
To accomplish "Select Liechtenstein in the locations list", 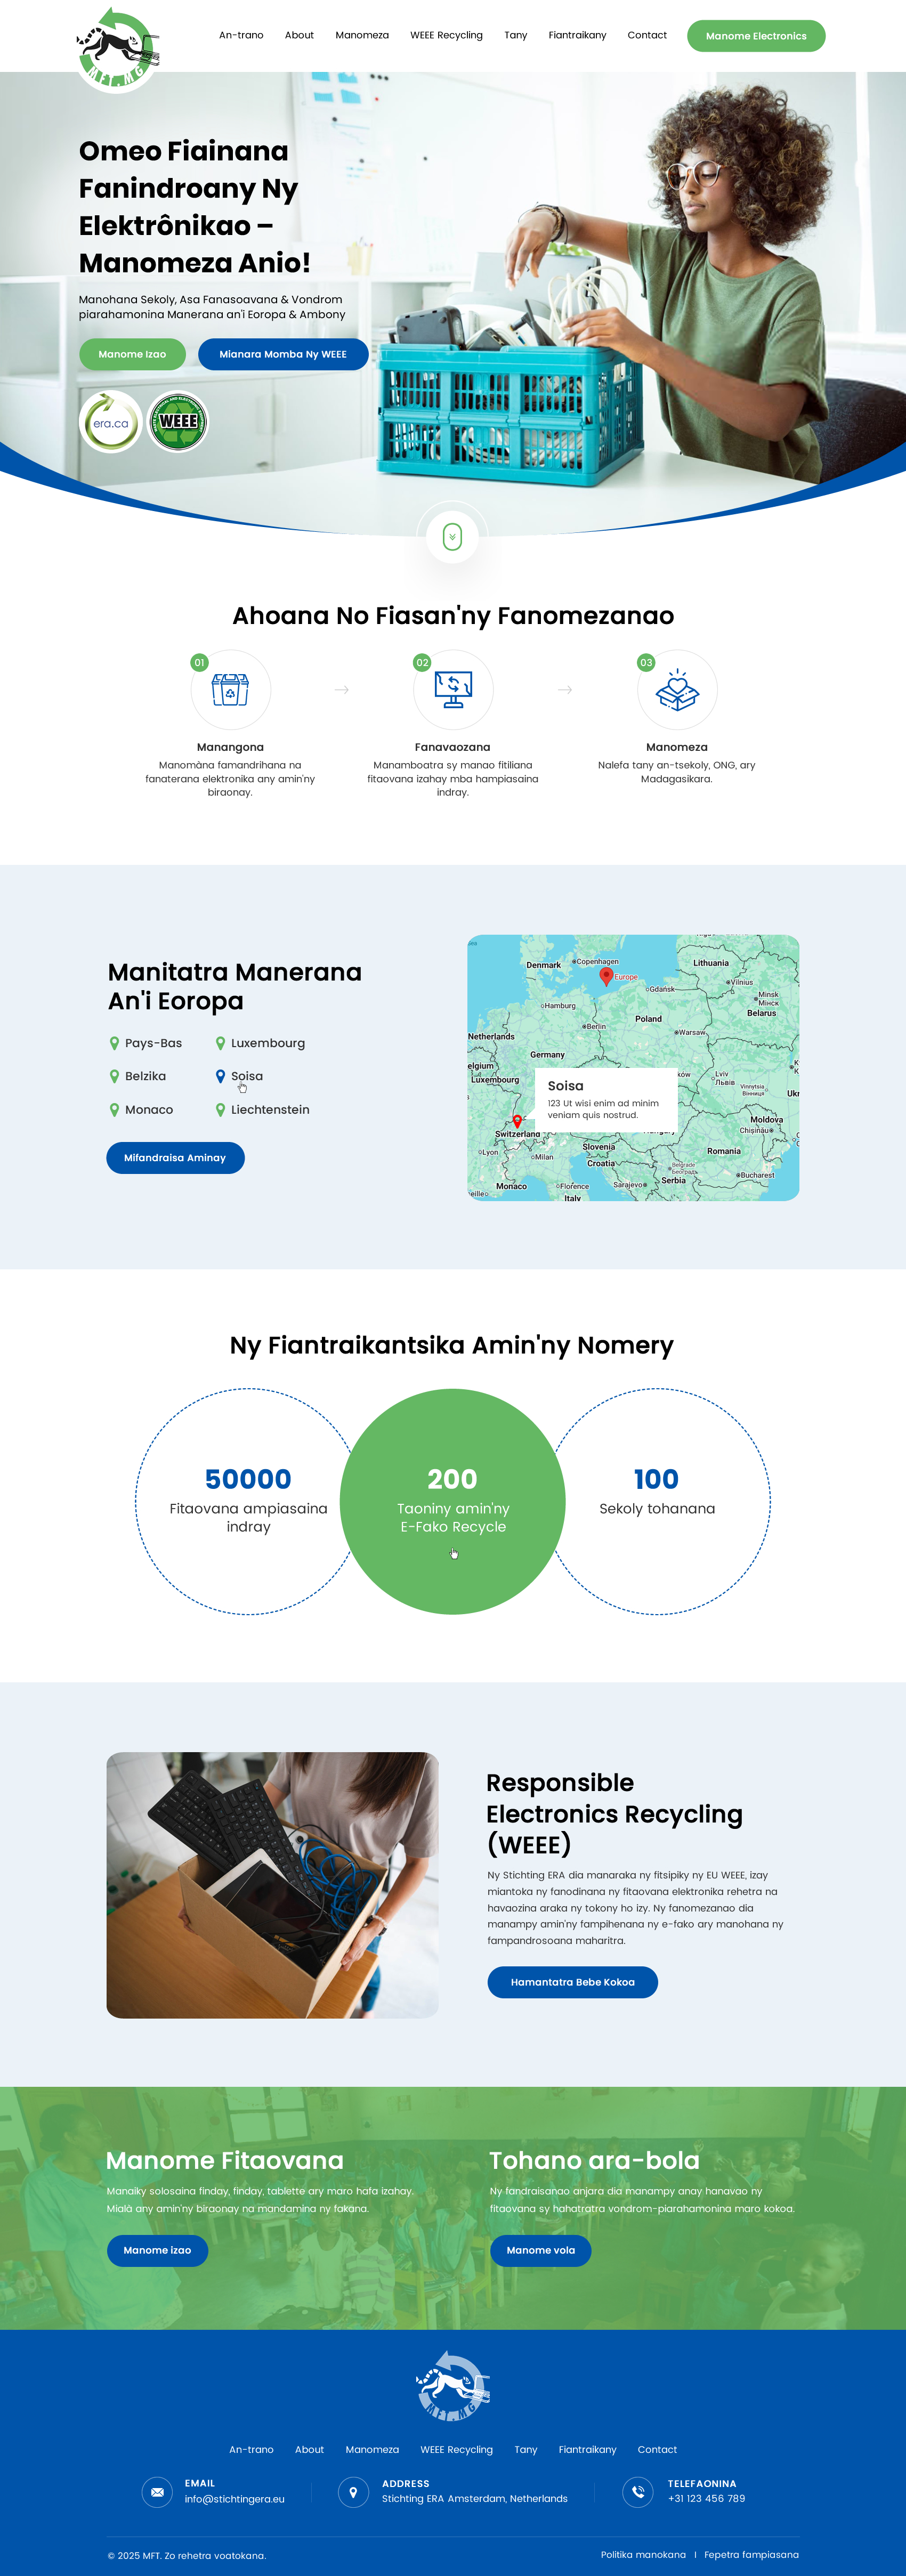I will coord(262,1110).
